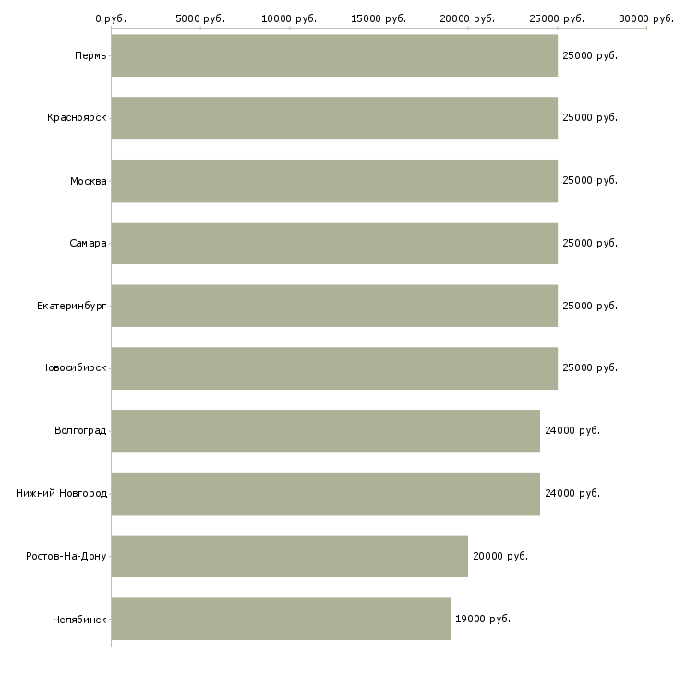Select the Новосибирск bar
This screenshot has width=674, height=674.
(x=334, y=368)
